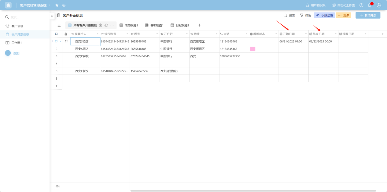Open the 自动化工作流 link

[x=344, y=5]
